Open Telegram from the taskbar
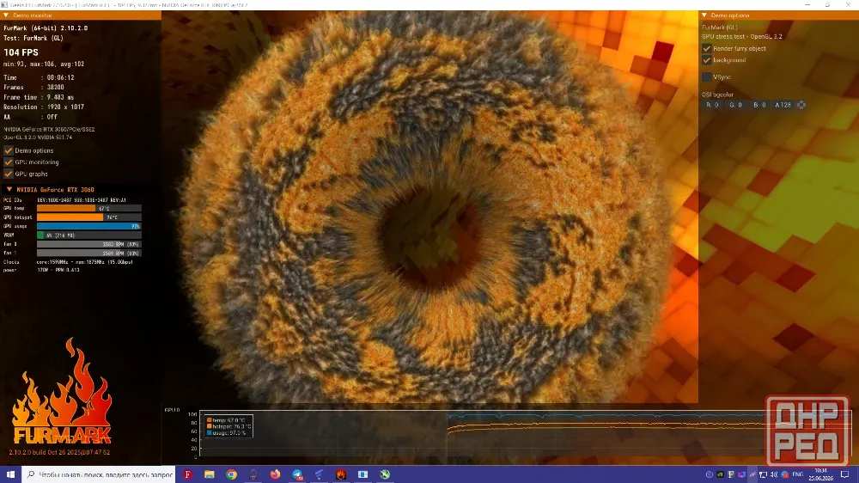This screenshot has width=859, height=483. pos(297,474)
